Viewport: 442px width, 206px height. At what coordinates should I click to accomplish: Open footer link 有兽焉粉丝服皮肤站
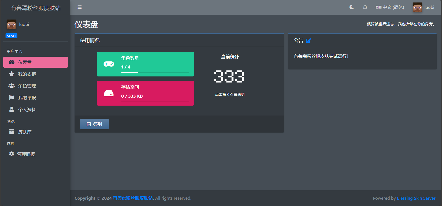pos(133,198)
